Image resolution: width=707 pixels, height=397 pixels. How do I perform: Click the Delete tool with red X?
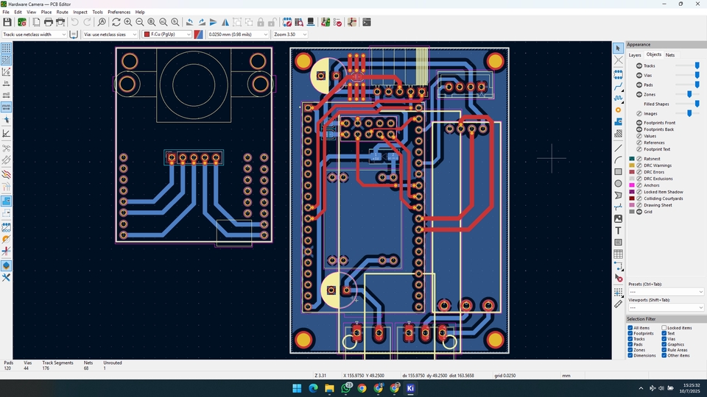[x=619, y=278]
